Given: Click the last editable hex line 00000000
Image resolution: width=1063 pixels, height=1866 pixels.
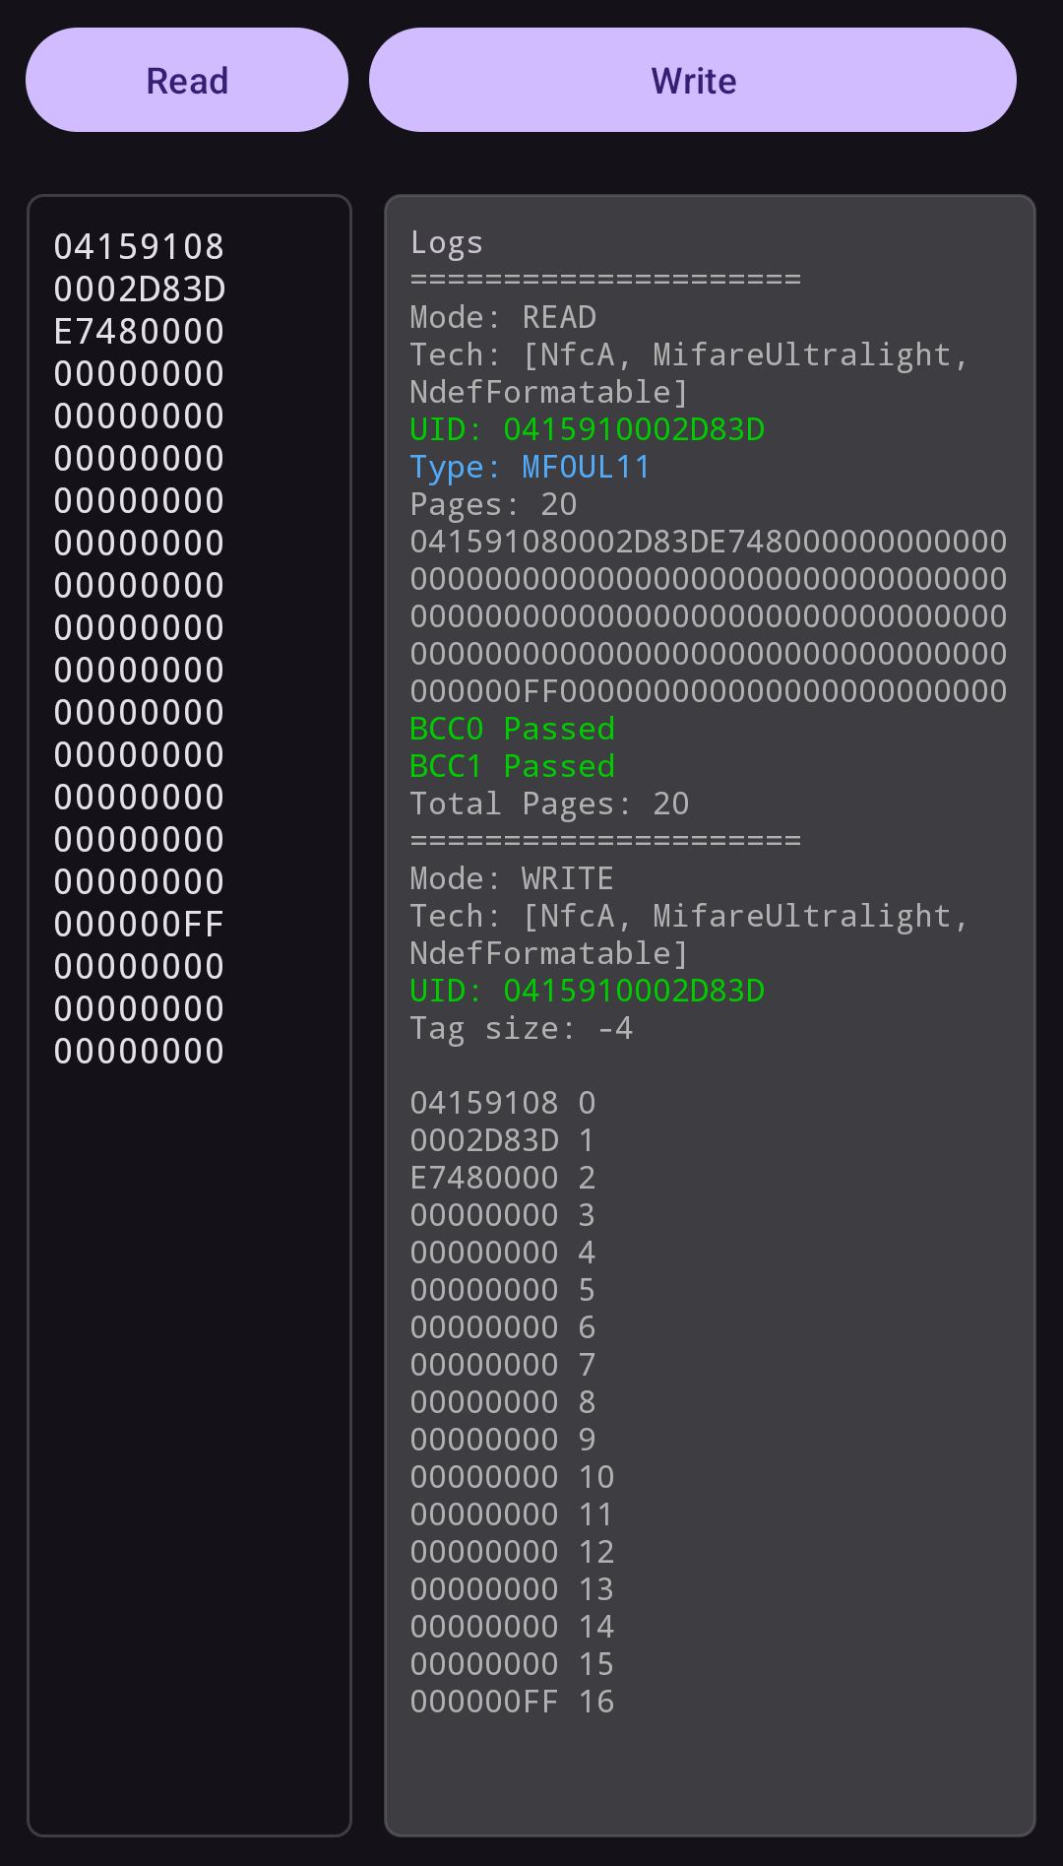Looking at the screenshot, I should 139,1051.
